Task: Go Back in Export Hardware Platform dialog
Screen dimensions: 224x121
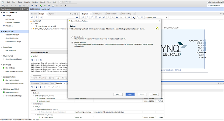Action: click(x=118, y=94)
